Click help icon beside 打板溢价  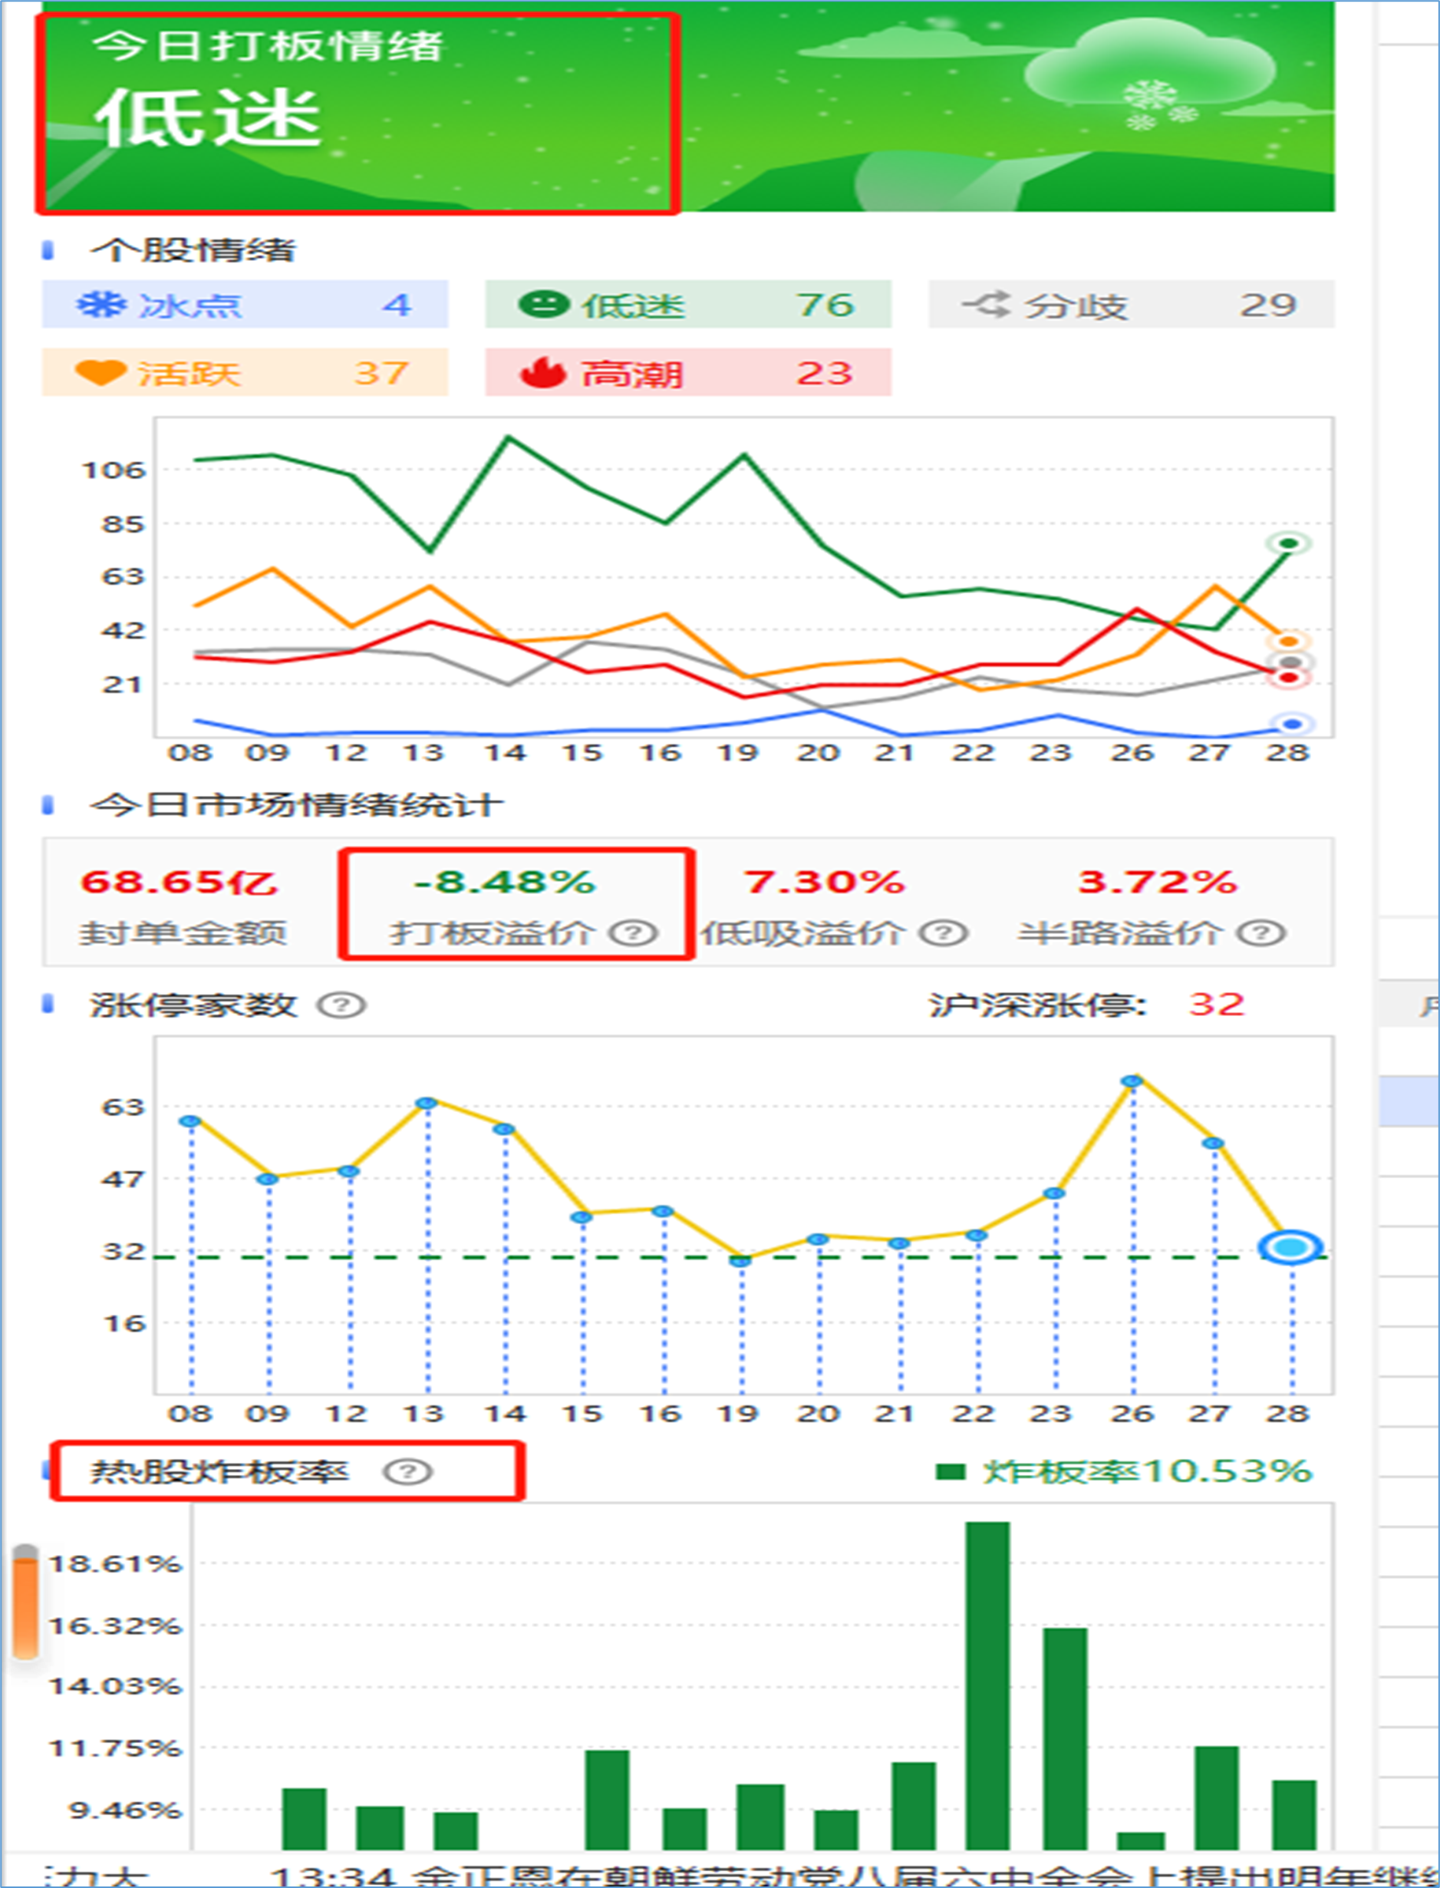634,932
